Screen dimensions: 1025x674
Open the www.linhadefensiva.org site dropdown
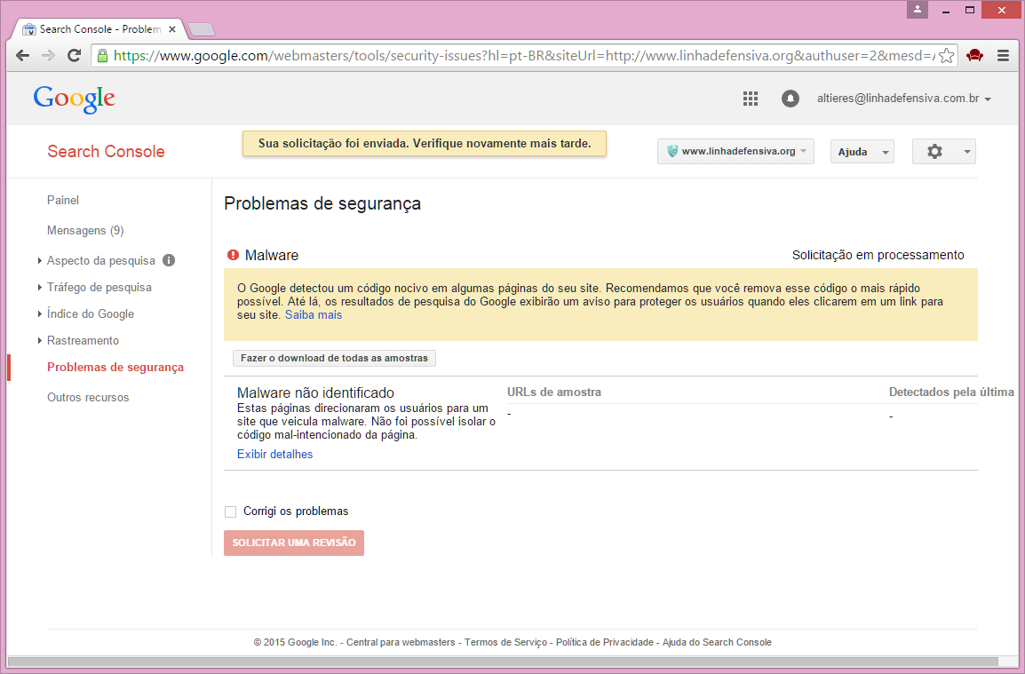click(735, 152)
